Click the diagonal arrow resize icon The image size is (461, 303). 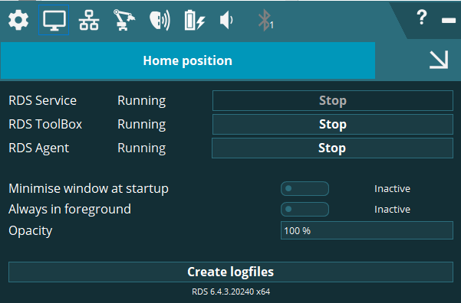coord(439,60)
